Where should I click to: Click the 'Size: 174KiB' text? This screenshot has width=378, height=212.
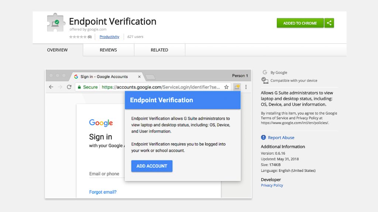tap(271, 165)
